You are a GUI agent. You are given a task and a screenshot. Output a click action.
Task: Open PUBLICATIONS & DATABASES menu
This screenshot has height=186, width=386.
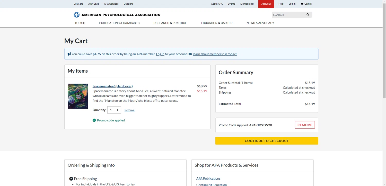point(119,23)
